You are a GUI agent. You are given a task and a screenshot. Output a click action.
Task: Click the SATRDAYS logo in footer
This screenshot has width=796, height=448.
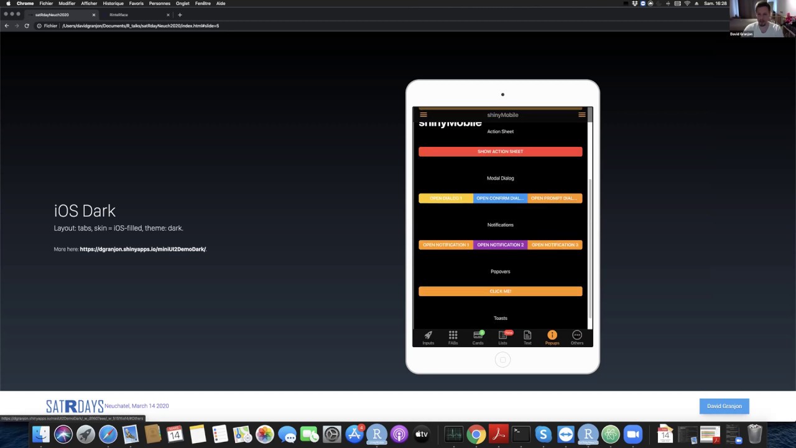pyautogui.click(x=75, y=406)
